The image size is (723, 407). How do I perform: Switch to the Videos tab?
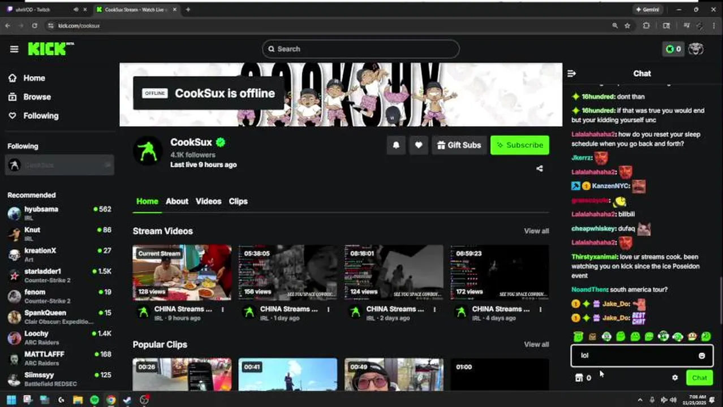[x=208, y=201]
